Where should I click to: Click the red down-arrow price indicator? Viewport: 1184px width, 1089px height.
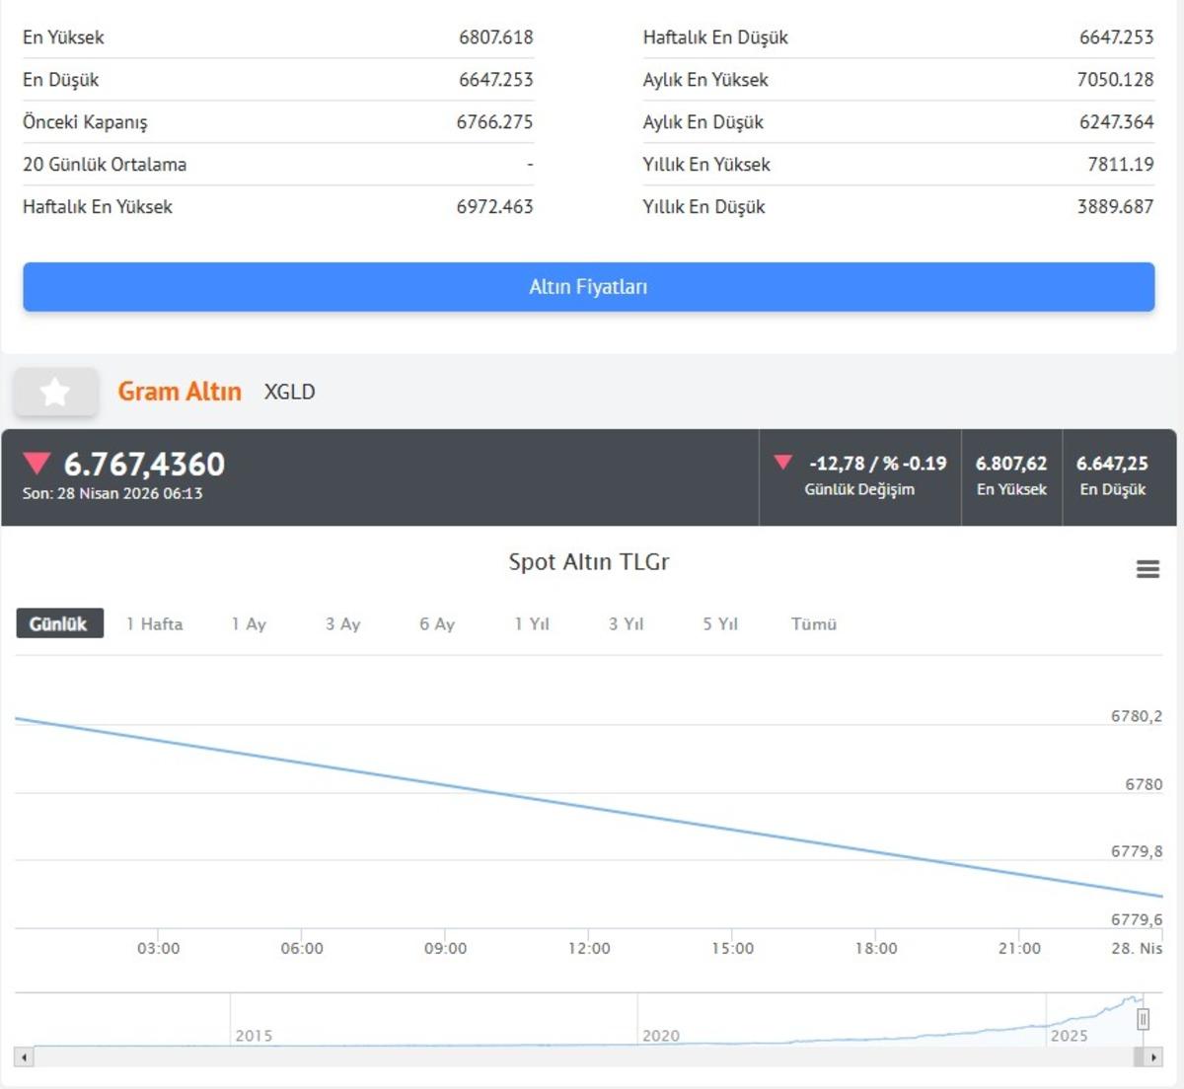37,464
